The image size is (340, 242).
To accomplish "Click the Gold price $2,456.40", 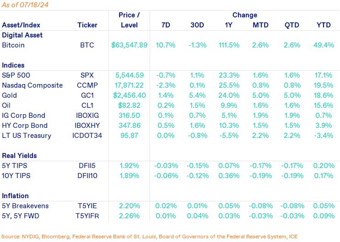I will pyautogui.click(x=130, y=95).
